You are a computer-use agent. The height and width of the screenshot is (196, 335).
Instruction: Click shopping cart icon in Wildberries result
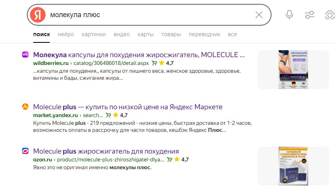coord(154,63)
